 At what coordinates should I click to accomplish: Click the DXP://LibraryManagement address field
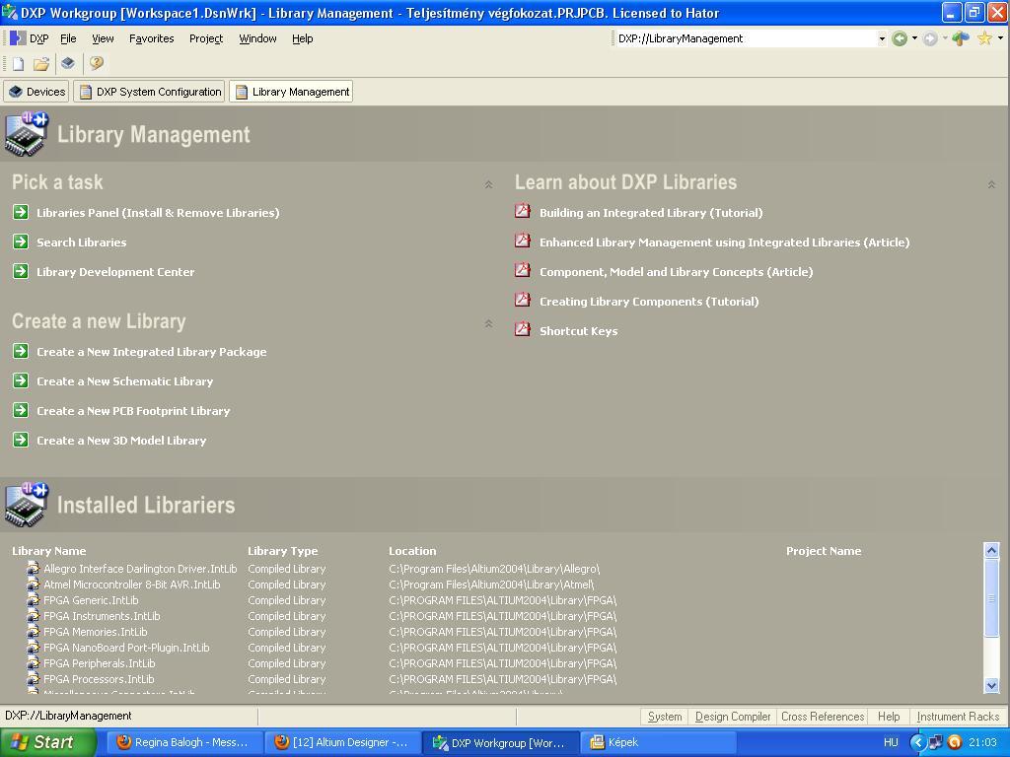click(746, 38)
